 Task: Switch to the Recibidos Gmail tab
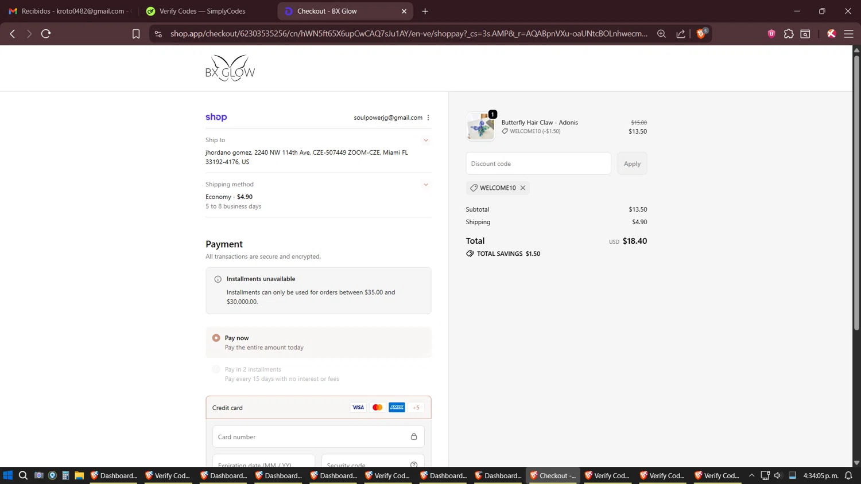[69, 11]
